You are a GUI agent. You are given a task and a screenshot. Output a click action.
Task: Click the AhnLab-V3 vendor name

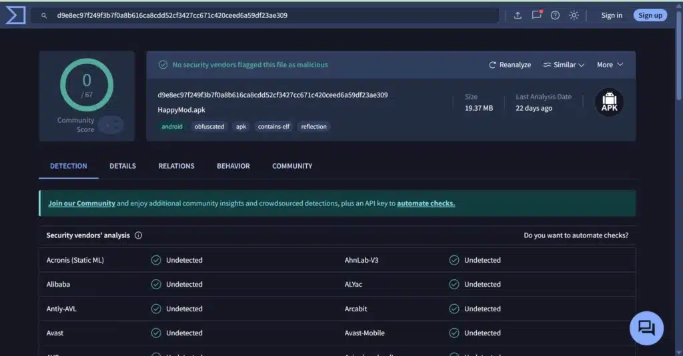pyautogui.click(x=362, y=260)
